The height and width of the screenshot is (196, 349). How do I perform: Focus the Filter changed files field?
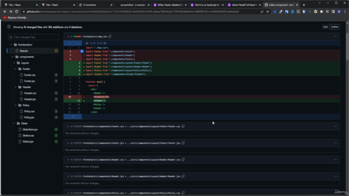34,37
